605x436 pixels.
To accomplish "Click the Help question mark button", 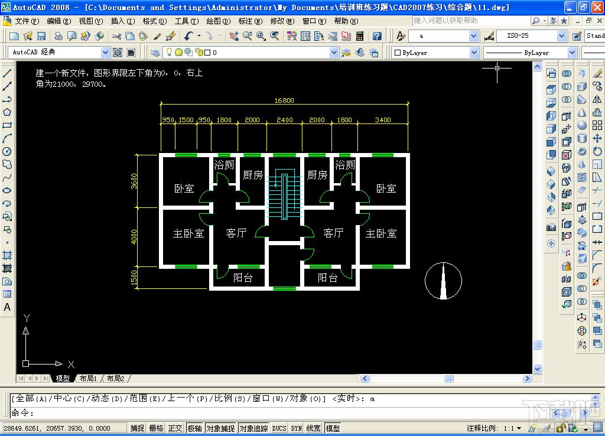I will click(377, 36).
